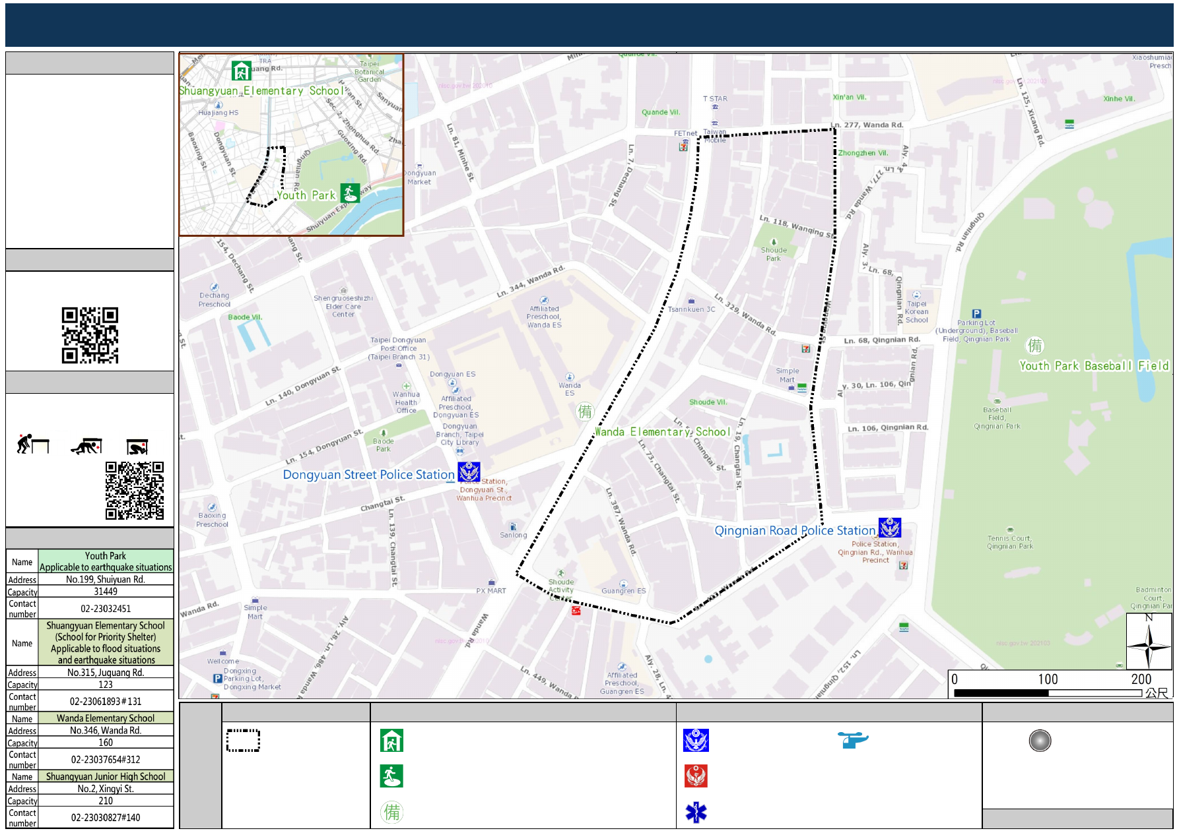This screenshot has width=1179, height=833.
Task: Click the Qingnian Road Police Station map label
Action: pyautogui.click(x=795, y=530)
